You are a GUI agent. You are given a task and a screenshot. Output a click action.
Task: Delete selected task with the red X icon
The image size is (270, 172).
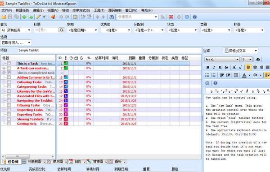pos(171,17)
